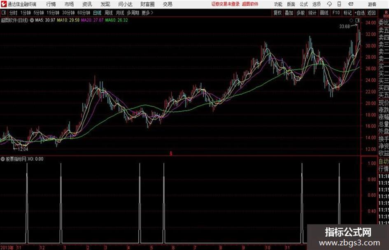The height and width of the screenshot is (250, 389).
Task: Expand the 股票指标网 sub-indicator dropdown arrow
Action: click(3, 159)
